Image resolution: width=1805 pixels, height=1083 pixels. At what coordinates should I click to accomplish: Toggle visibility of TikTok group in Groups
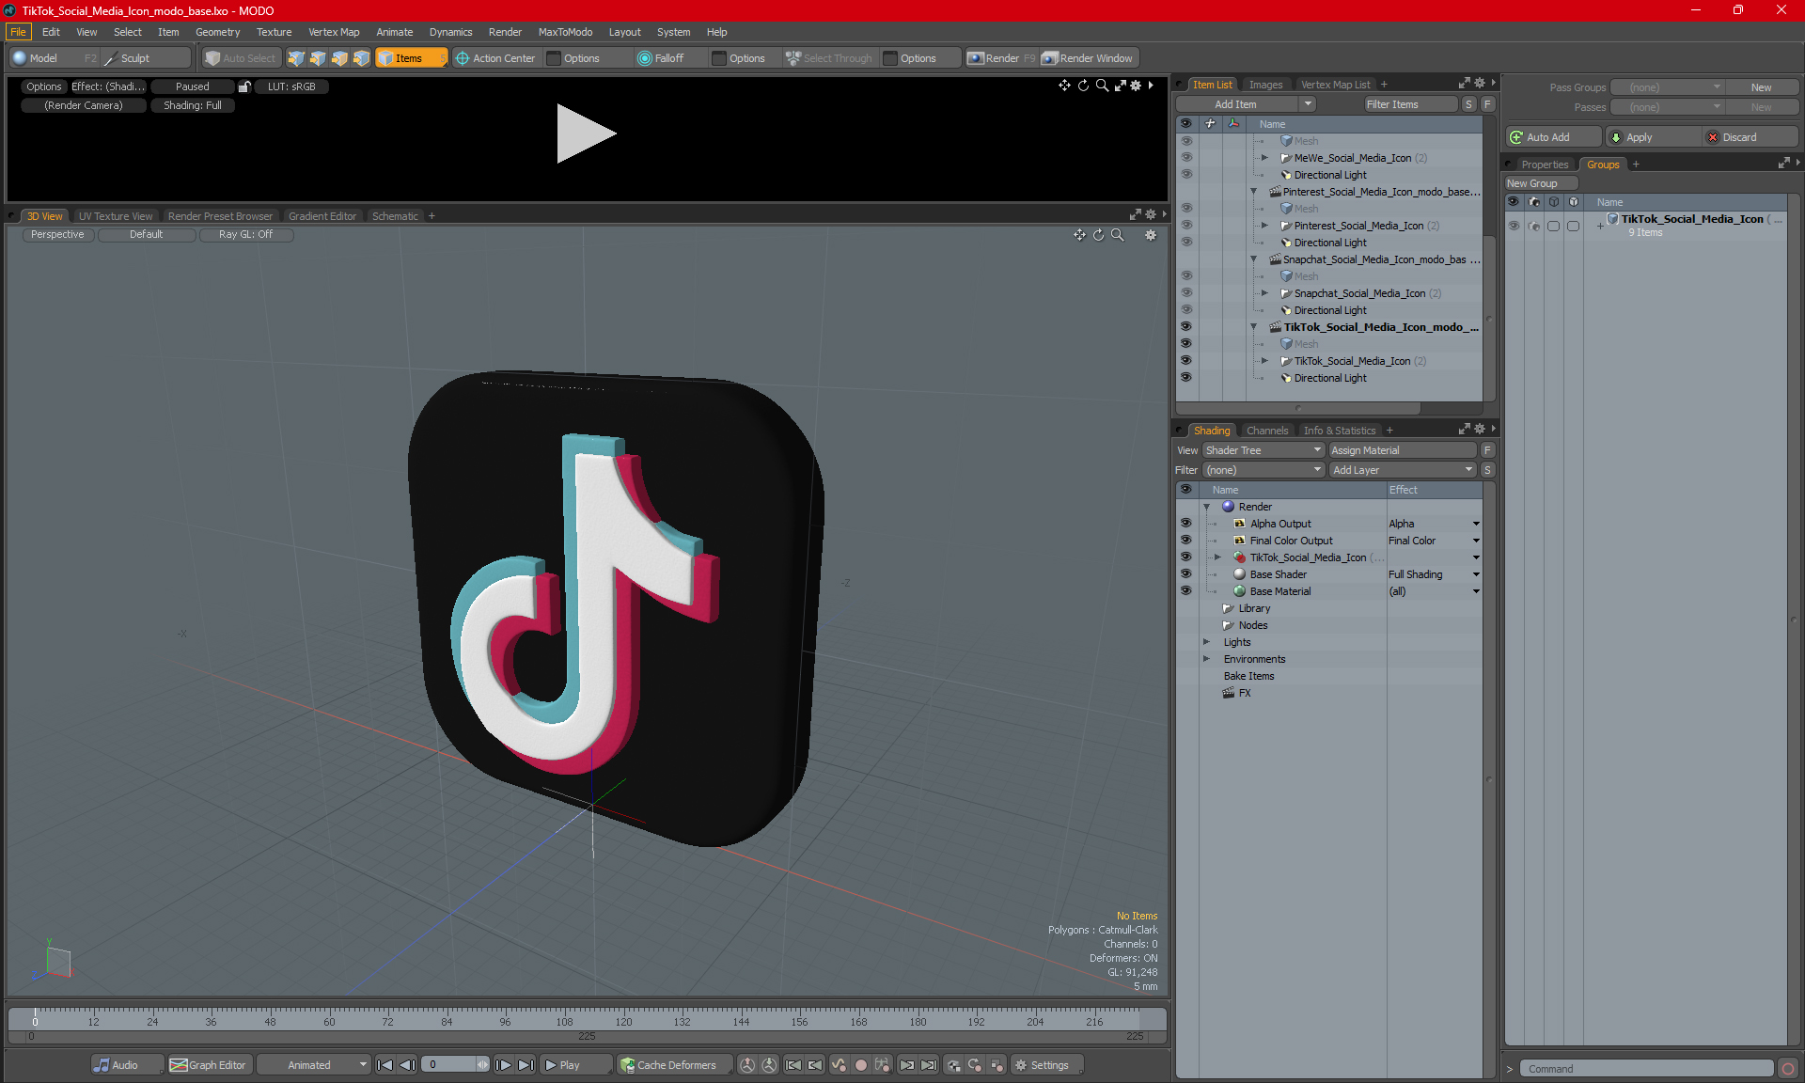[x=1514, y=226]
